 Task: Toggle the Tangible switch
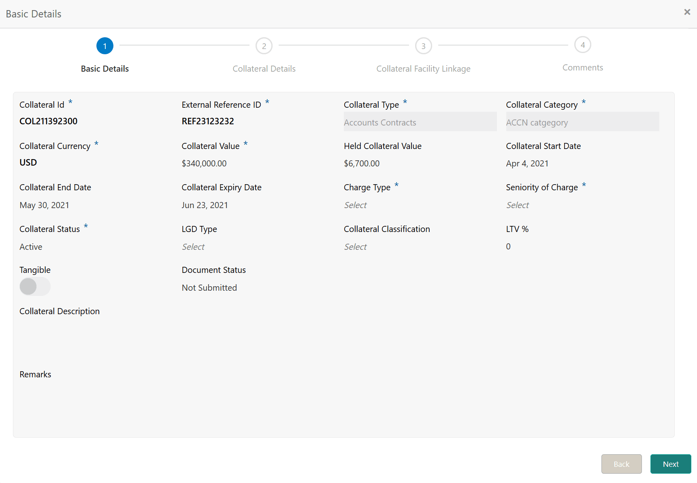(x=35, y=287)
